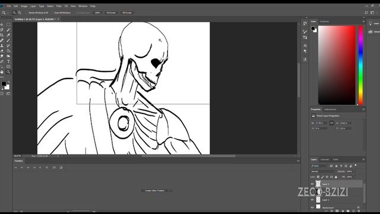380x214 pixels.
Task: Click the timeline transition icon
Action: 61,168
